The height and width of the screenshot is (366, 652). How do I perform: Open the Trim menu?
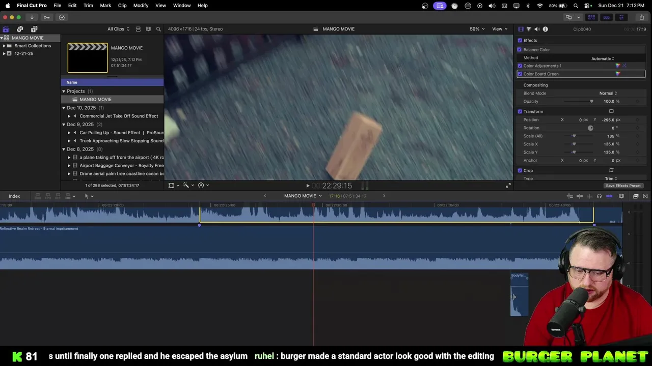88,5
